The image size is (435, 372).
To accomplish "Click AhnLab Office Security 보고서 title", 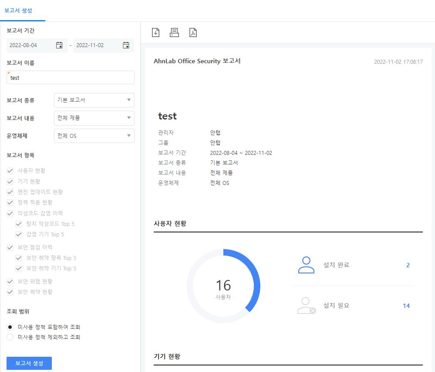I will (197, 61).
